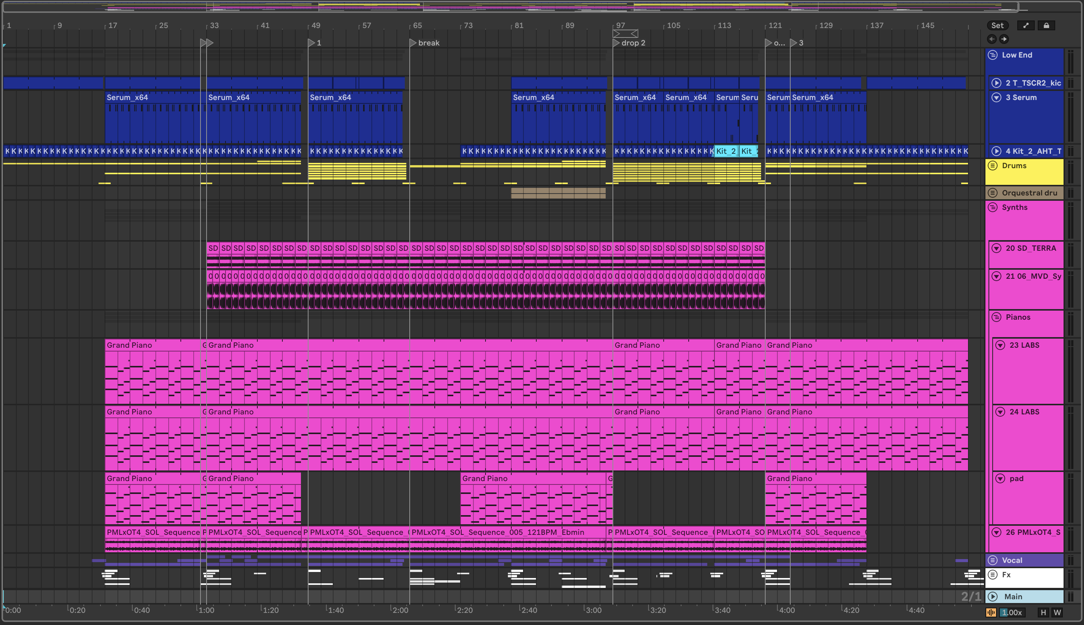1084x625 pixels.
Task: Click the 1.00x zoom value field
Action: point(1012,612)
